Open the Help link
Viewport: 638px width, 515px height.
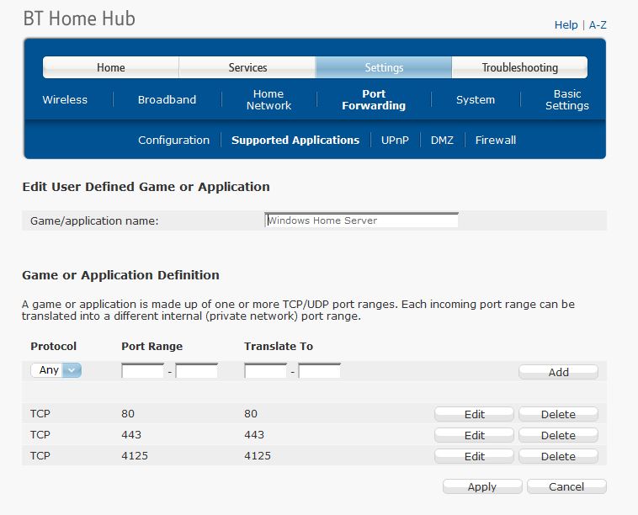[566, 24]
